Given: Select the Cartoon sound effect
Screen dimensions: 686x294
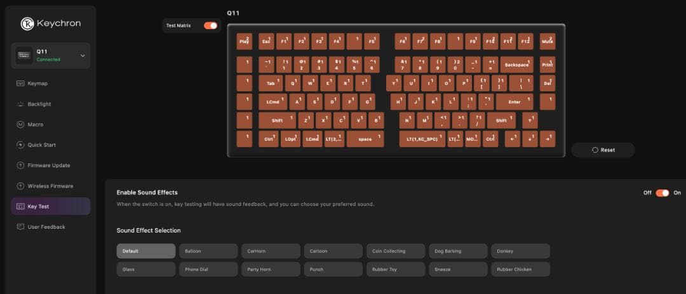Looking at the screenshot, I should point(333,252).
